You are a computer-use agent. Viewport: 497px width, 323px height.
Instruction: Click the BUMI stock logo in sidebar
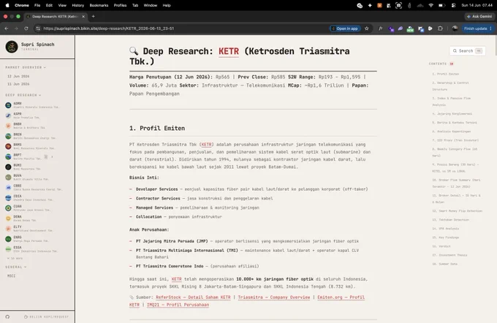point(8,167)
